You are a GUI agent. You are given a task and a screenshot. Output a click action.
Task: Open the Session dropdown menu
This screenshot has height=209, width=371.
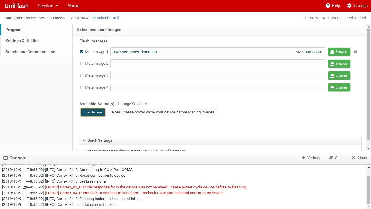coord(48,6)
